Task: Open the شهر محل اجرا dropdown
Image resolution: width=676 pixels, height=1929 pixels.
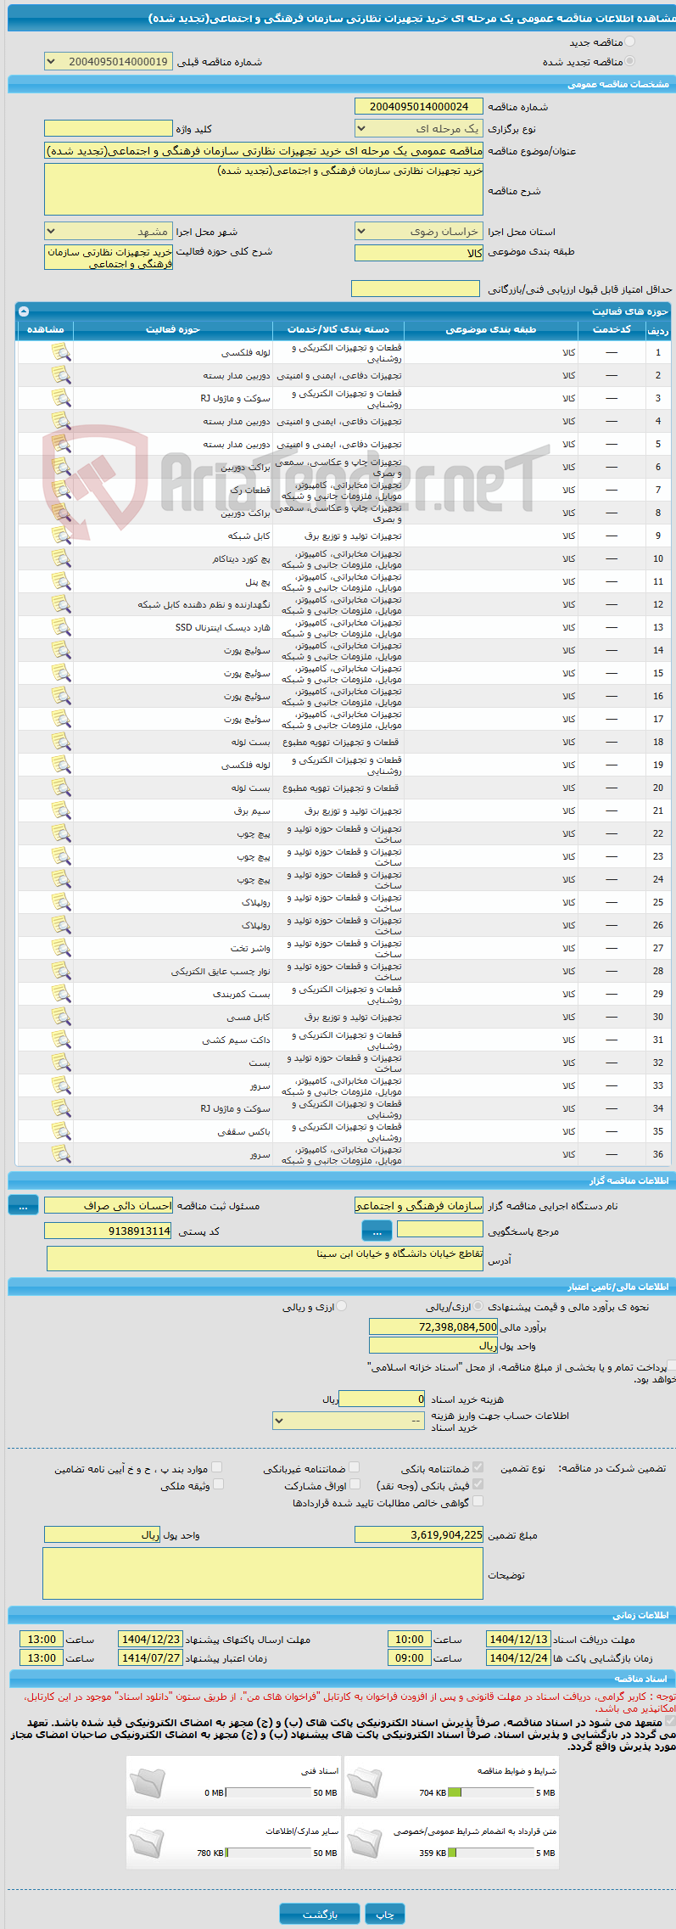Action: [109, 231]
